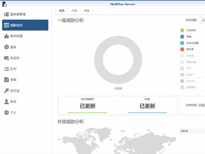This screenshot has width=205, height=154.
Task: Click the 反垃圾邮件 已更新 status
Action: 87,106
